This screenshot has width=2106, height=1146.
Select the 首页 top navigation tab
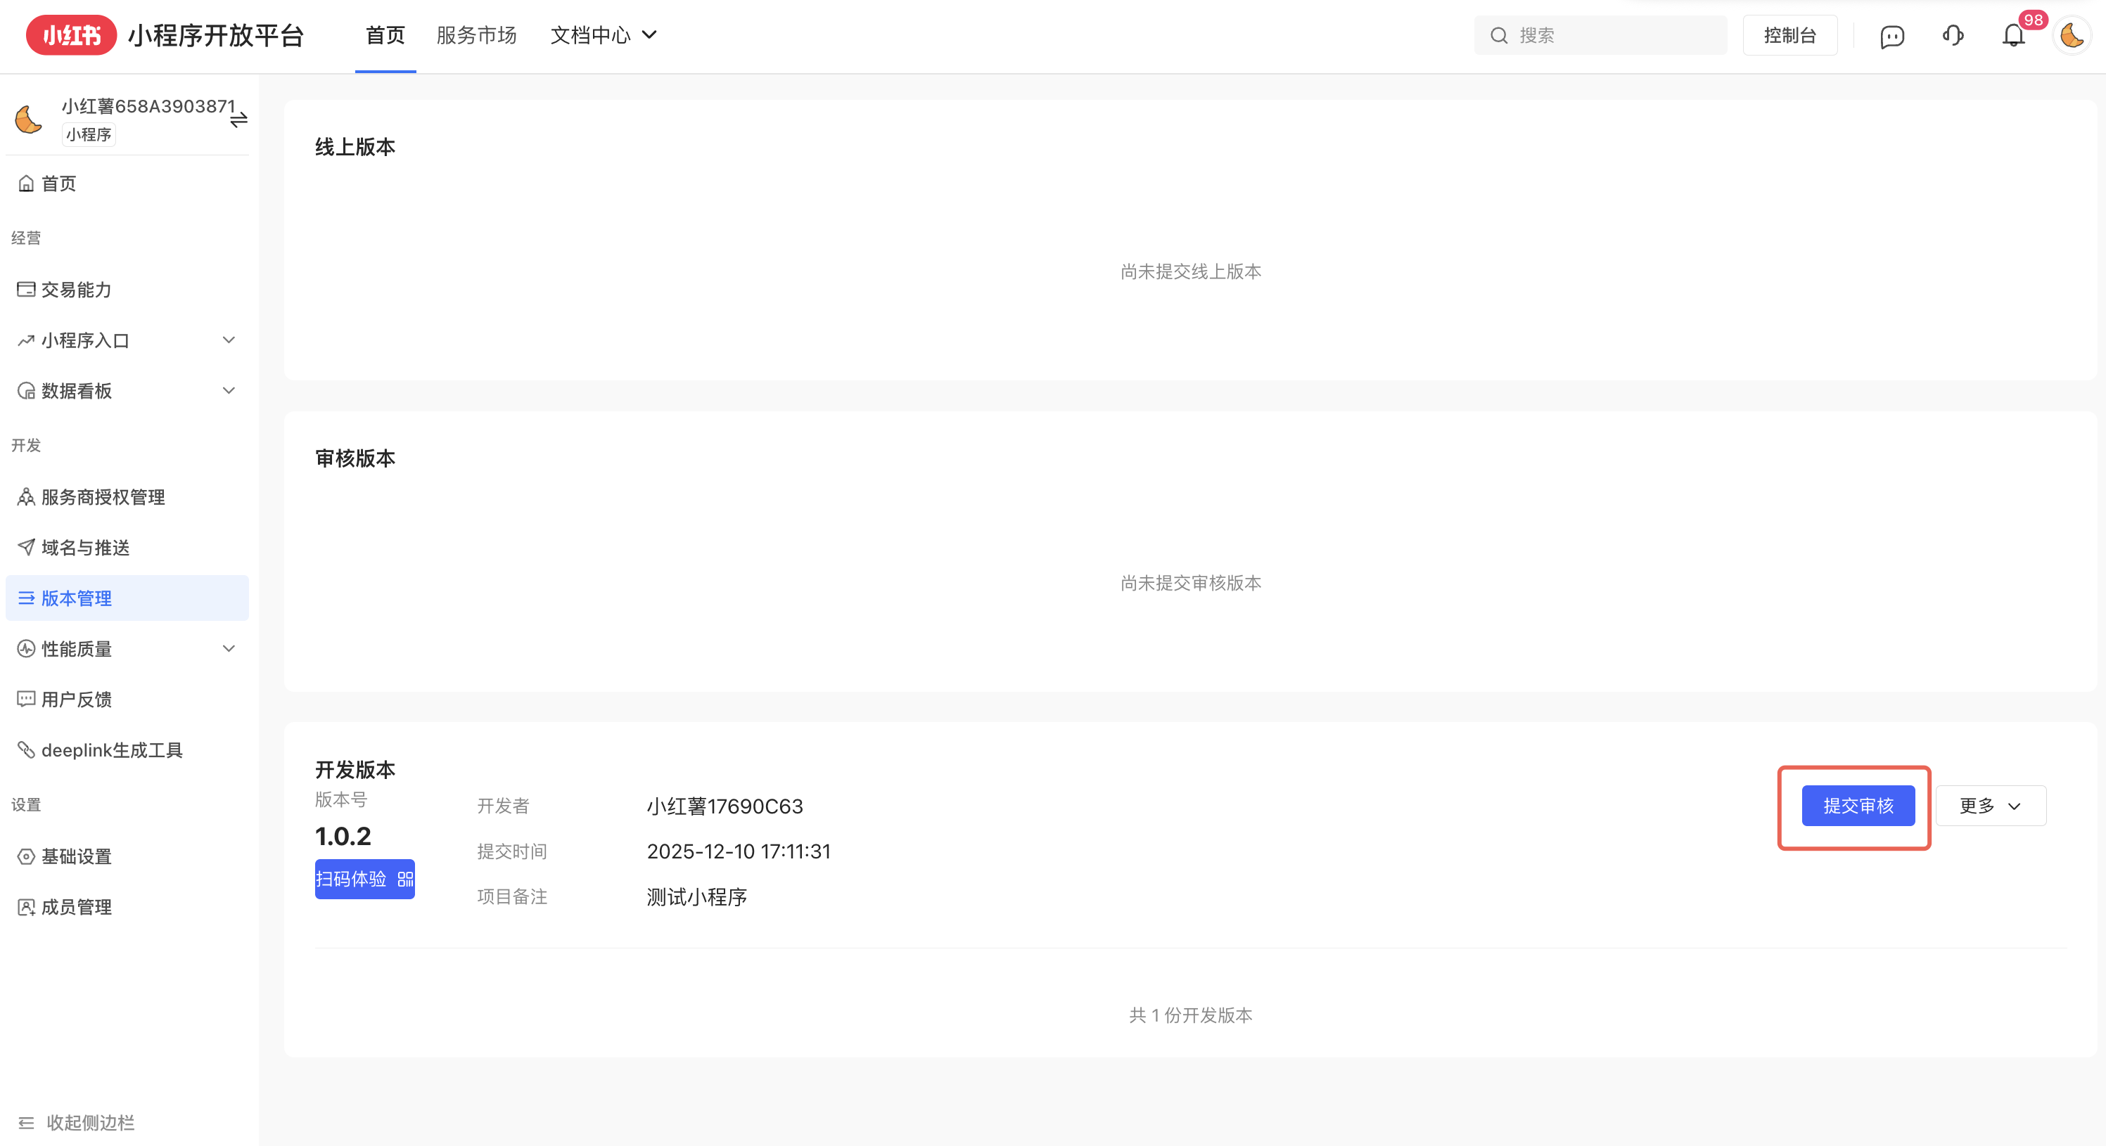point(384,35)
